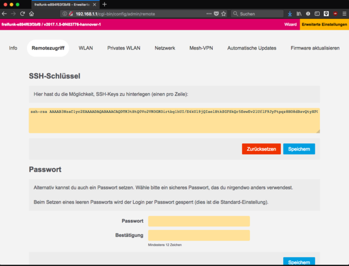Screen dimensions: 349x266
Task: Open the Info tab
Action: (13, 48)
